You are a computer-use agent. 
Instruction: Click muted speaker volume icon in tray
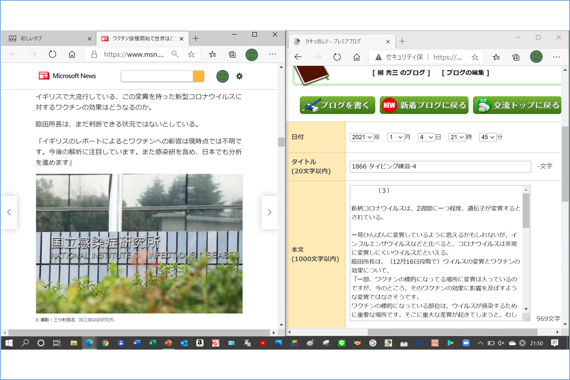pyautogui.click(x=501, y=343)
